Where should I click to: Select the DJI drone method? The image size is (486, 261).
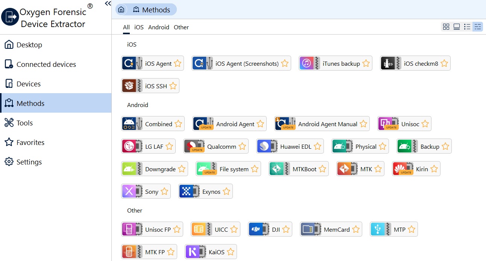270,229
